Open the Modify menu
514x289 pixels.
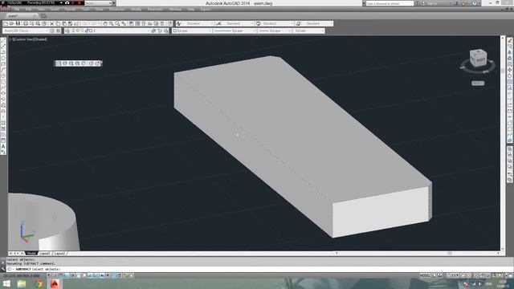(x=136, y=10)
